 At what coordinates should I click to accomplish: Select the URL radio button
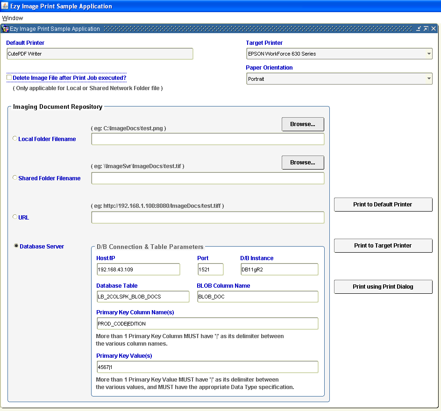(15, 217)
